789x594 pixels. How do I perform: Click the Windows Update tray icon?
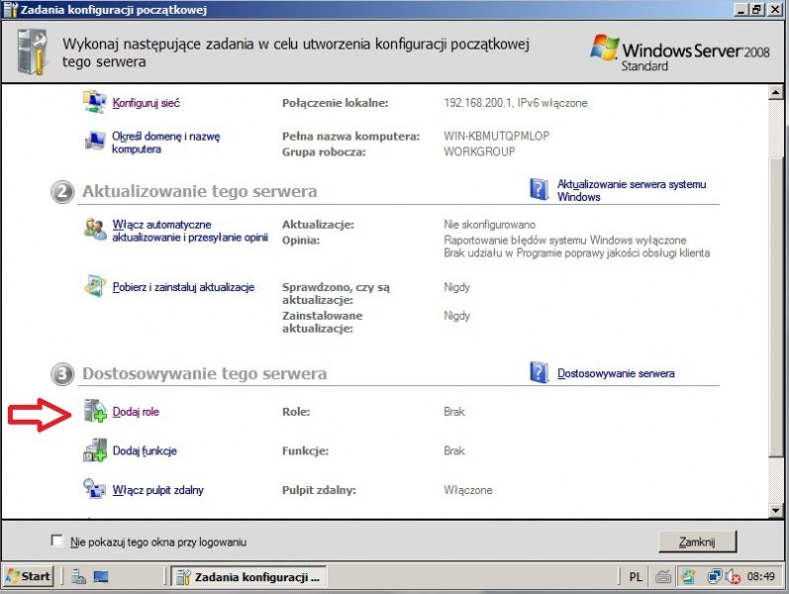[x=687, y=576]
